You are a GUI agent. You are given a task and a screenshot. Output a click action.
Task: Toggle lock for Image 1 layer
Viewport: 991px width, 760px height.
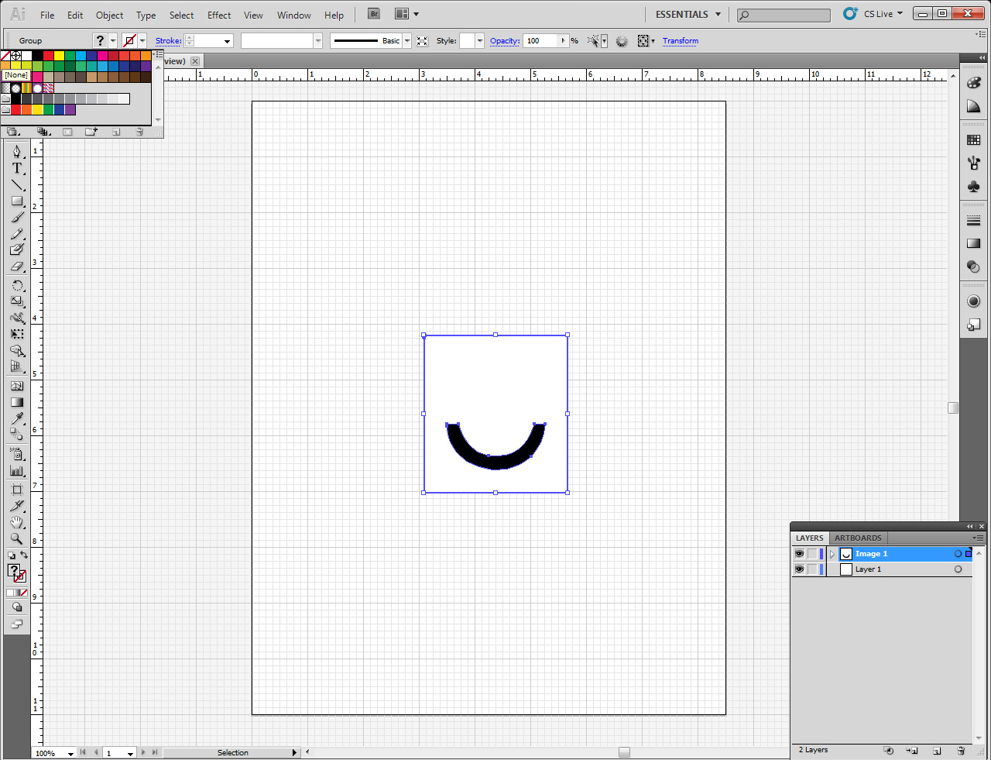click(x=811, y=554)
